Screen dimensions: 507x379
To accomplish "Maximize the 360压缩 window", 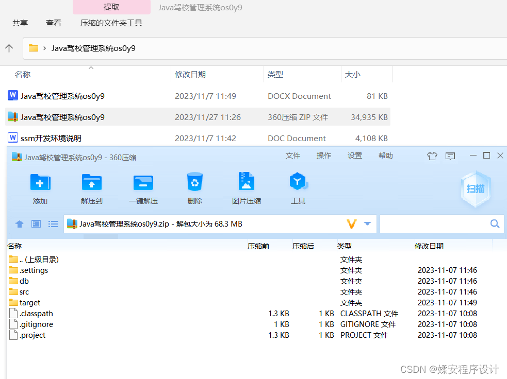I will pyautogui.click(x=486, y=156).
